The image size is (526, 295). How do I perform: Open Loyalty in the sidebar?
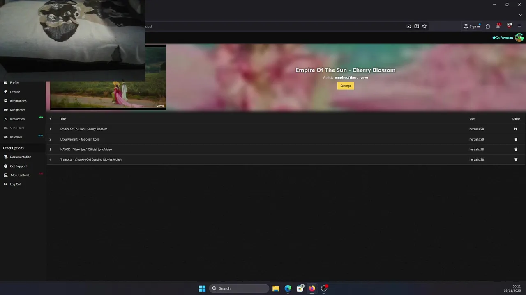coord(15,92)
